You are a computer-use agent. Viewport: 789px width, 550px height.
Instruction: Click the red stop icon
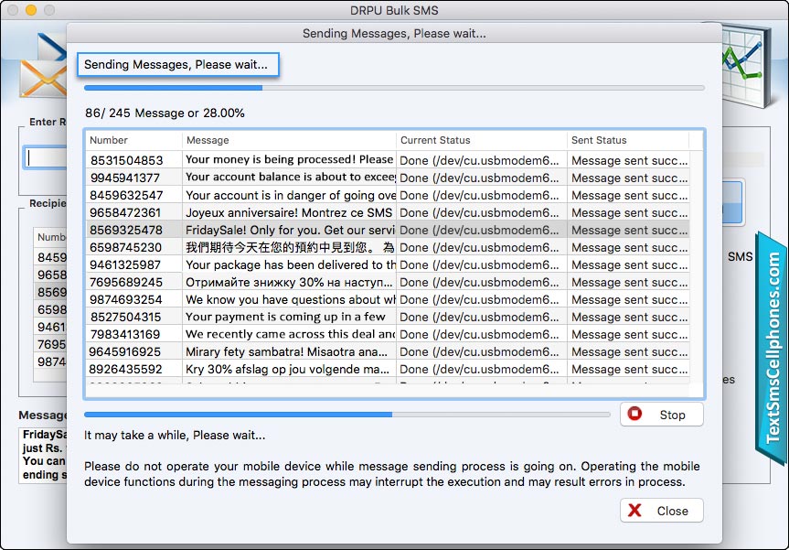click(x=635, y=414)
